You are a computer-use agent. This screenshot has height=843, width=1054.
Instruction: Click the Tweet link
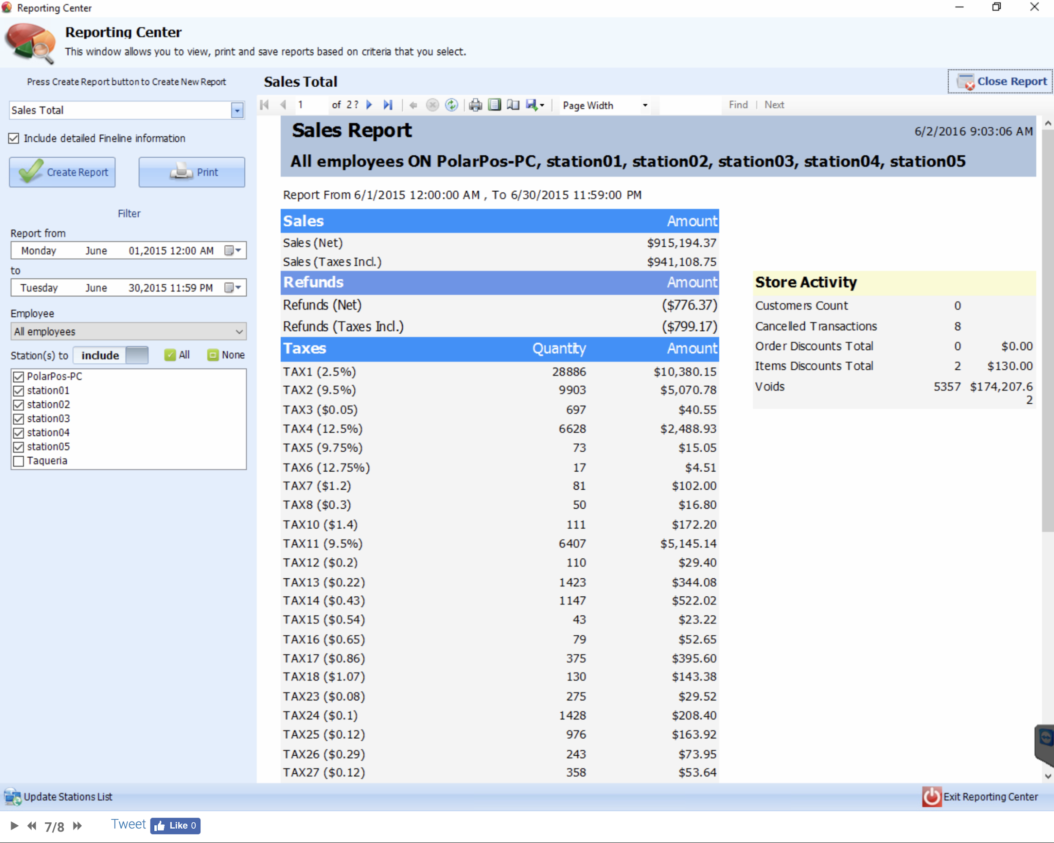tap(128, 824)
